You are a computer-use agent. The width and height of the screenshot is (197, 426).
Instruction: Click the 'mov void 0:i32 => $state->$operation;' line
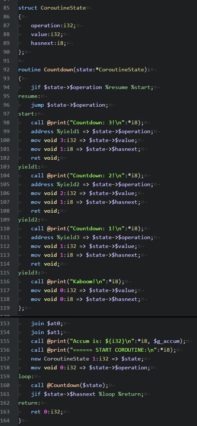pos(91,368)
